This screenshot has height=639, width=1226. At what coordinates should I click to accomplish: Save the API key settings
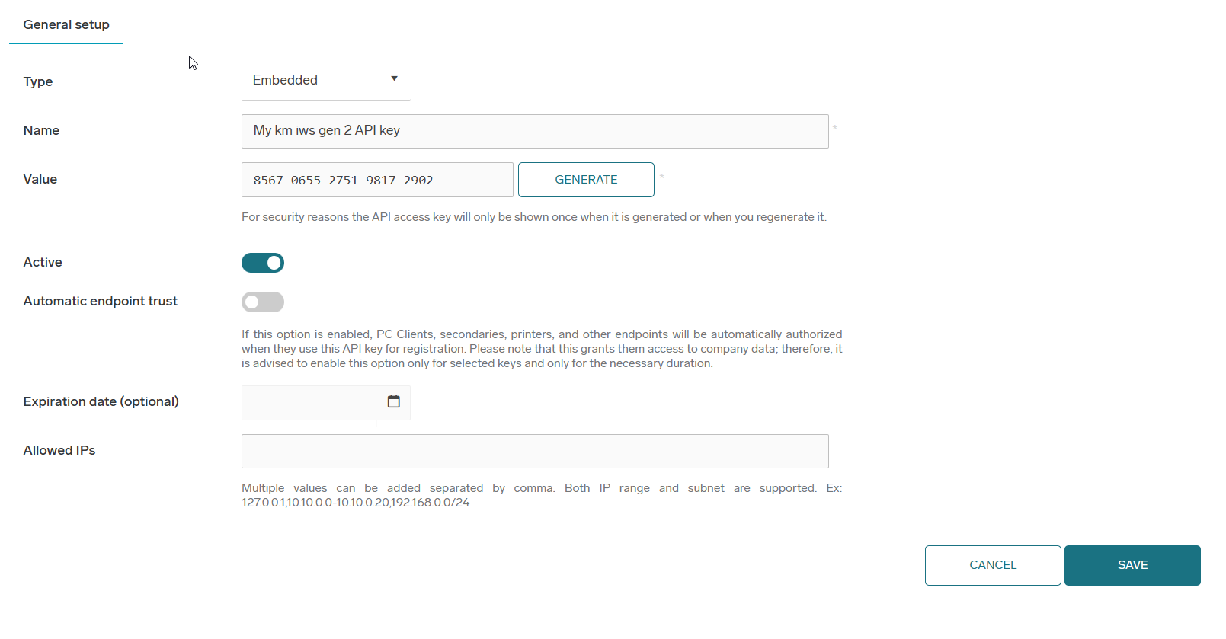(x=1132, y=565)
